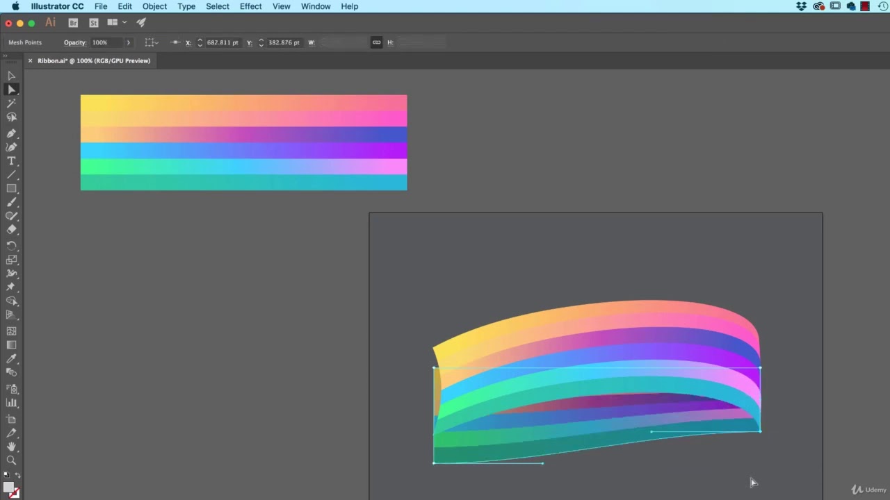
Task: Pick the Magic Wand tool
Action: click(x=11, y=103)
